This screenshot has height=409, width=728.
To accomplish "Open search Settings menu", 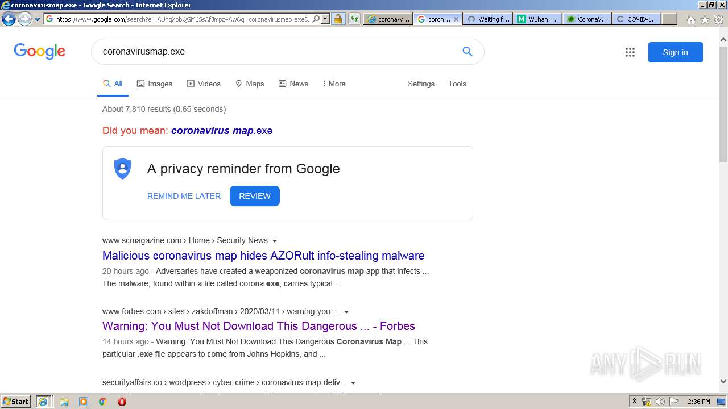I will pyautogui.click(x=421, y=84).
